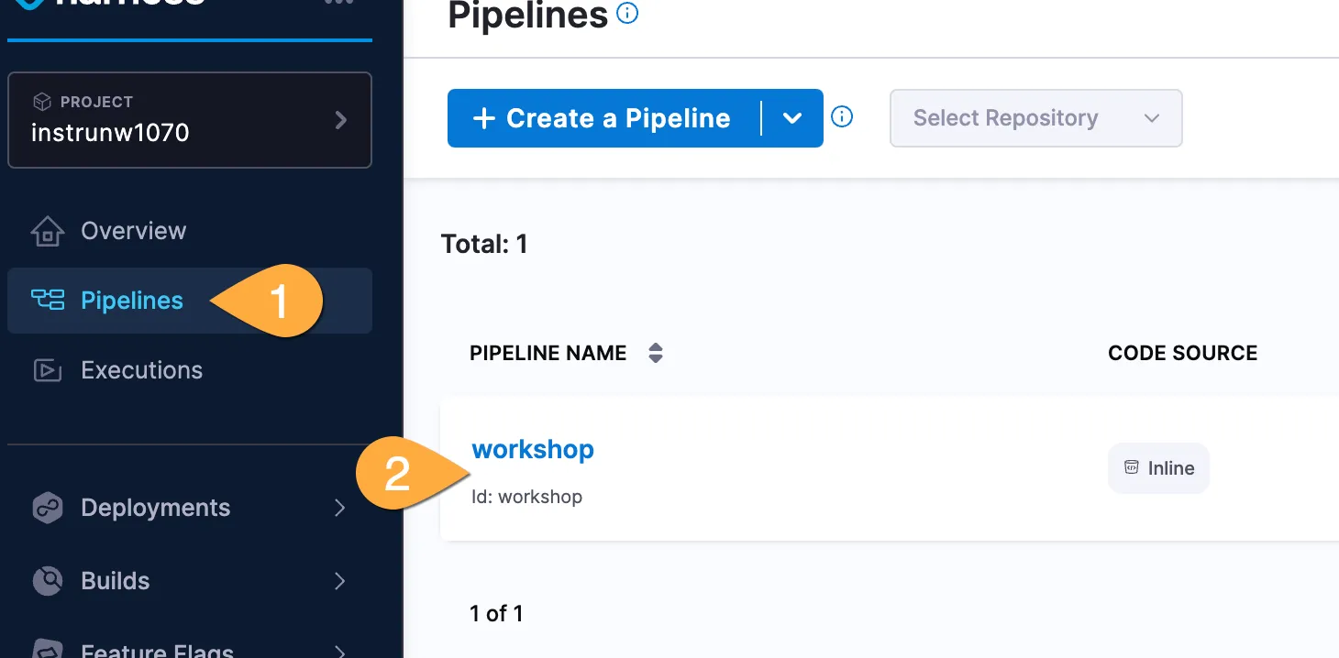The height and width of the screenshot is (658, 1339).
Task: Open project selector instrunw1070
Action: pos(189,120)
